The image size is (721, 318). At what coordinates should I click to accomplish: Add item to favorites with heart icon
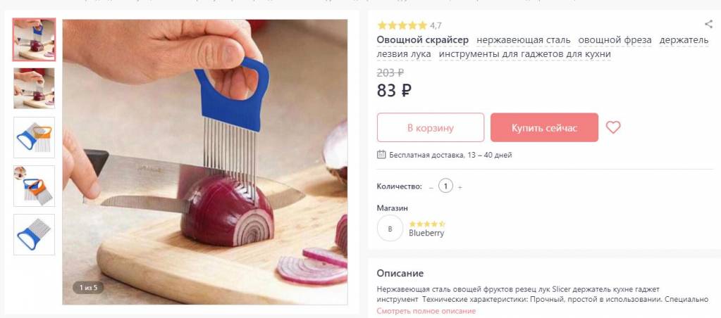[613, 127]
